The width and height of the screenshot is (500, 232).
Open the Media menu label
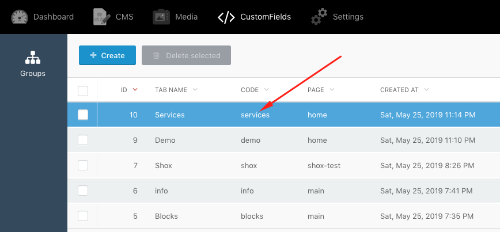186,17
